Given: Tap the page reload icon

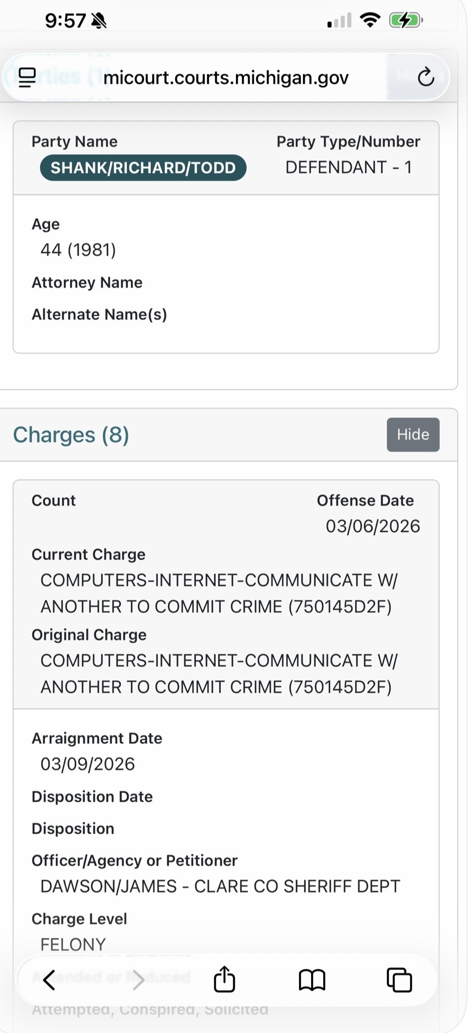Looking at the screenshot, I should point(425,77).
